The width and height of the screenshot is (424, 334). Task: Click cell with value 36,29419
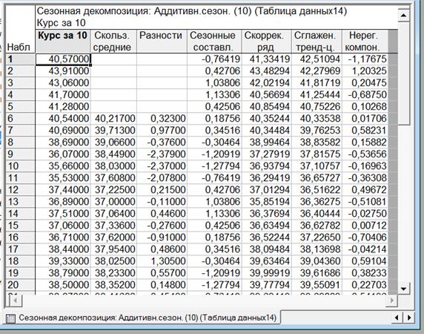click(x=266, y=178)
